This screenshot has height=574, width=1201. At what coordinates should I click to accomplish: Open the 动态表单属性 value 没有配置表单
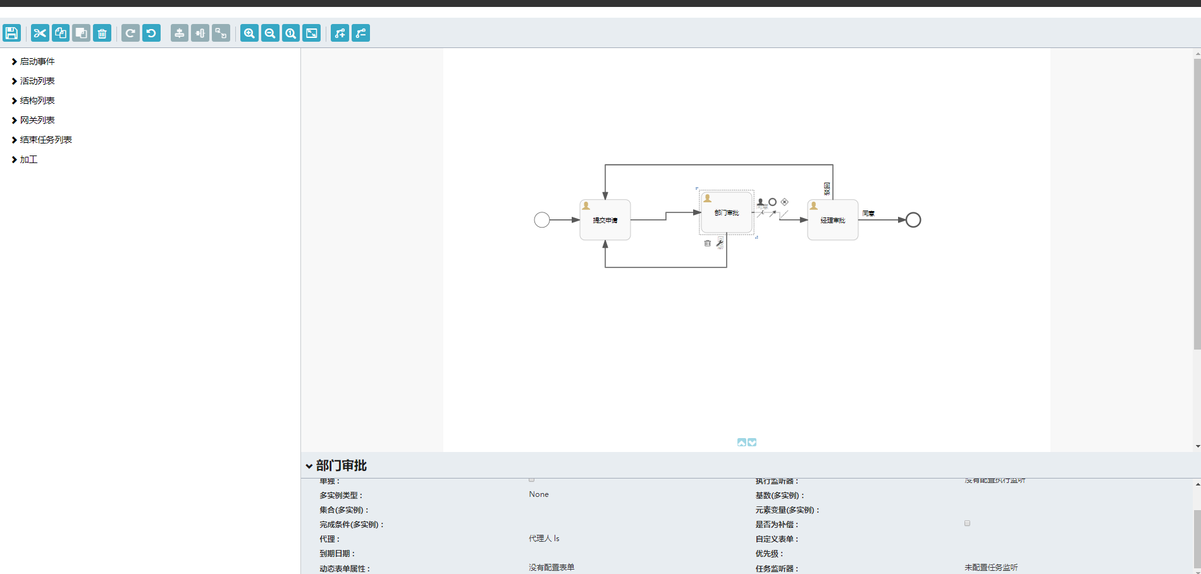551,568
